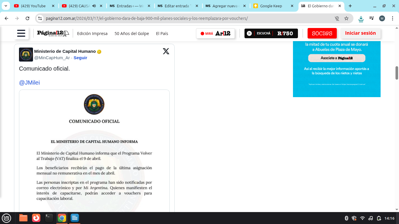The height and width of the screenshot is (224, 399).
Task: Click the X logo on embedded tweet
Action: point(166,52)
